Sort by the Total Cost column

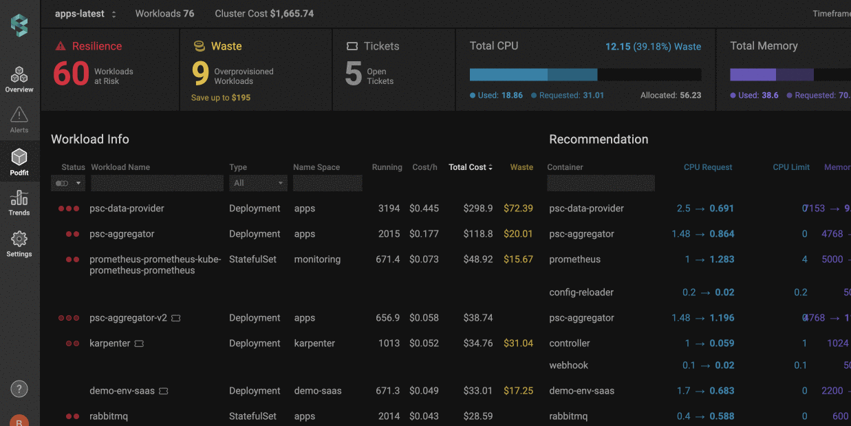471,167
